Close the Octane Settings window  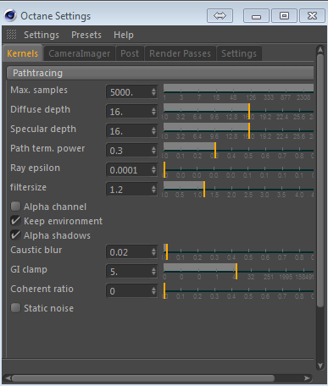point(312,16)
